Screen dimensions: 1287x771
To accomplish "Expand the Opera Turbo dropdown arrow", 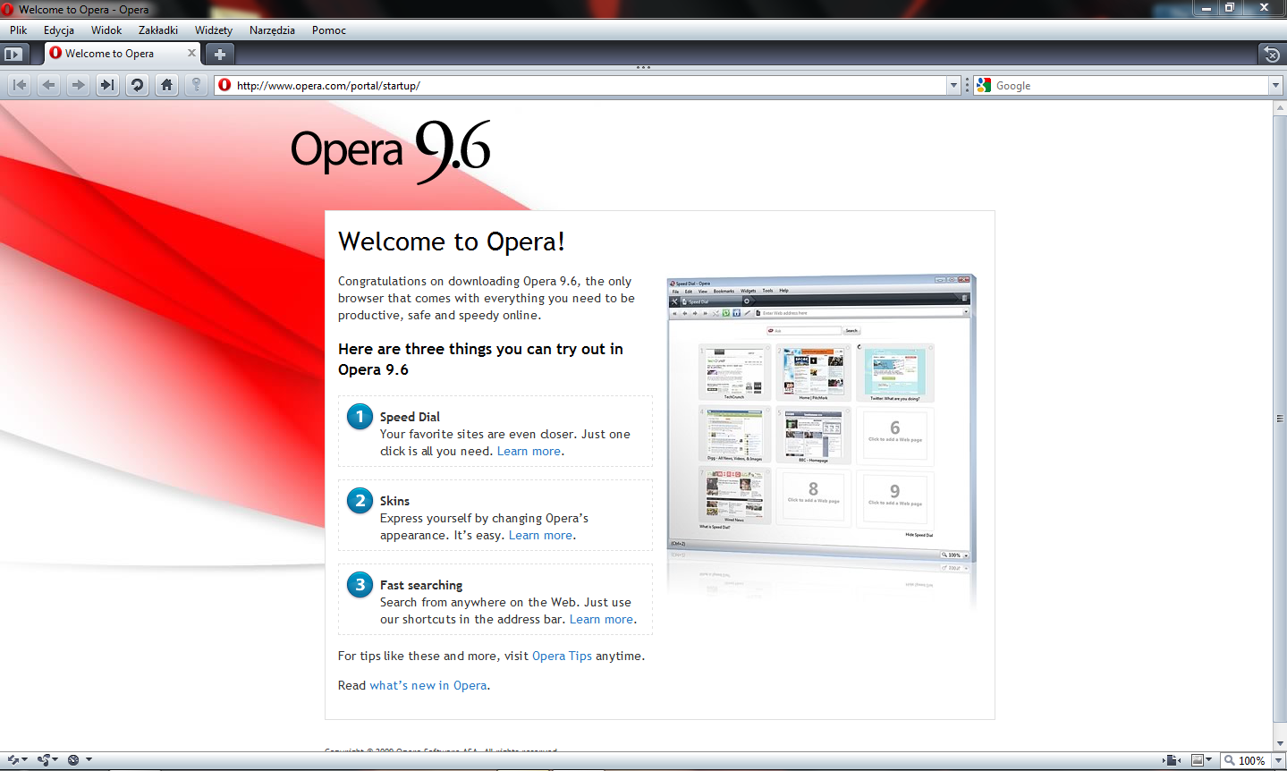I will point(89,760).
